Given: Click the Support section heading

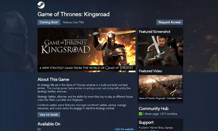Looking at the screenshot, I should [146, 123].
